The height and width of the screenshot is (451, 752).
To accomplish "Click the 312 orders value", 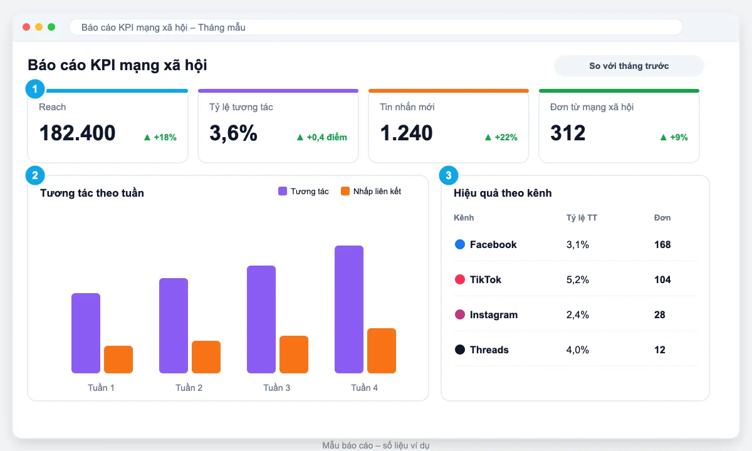I will 568,133.
